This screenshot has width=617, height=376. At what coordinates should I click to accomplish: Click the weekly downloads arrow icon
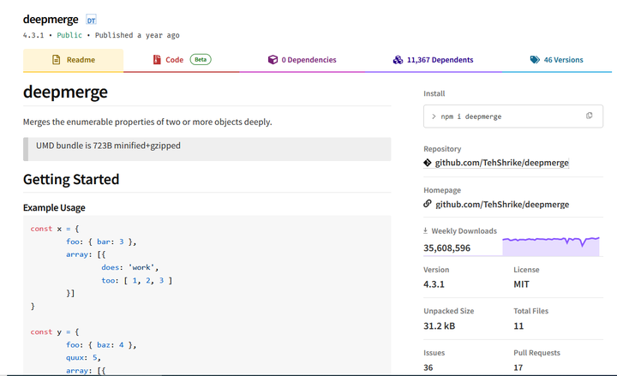pyautogui.click(x=426, y=231)
